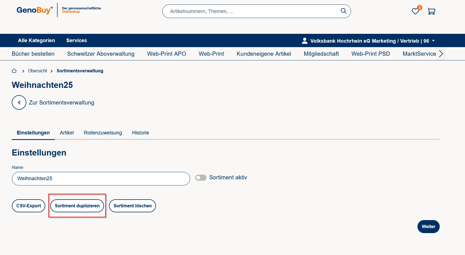Open the Übersicht breadcrumb link
The image size is (465, 255).
(x=38, y=71)
